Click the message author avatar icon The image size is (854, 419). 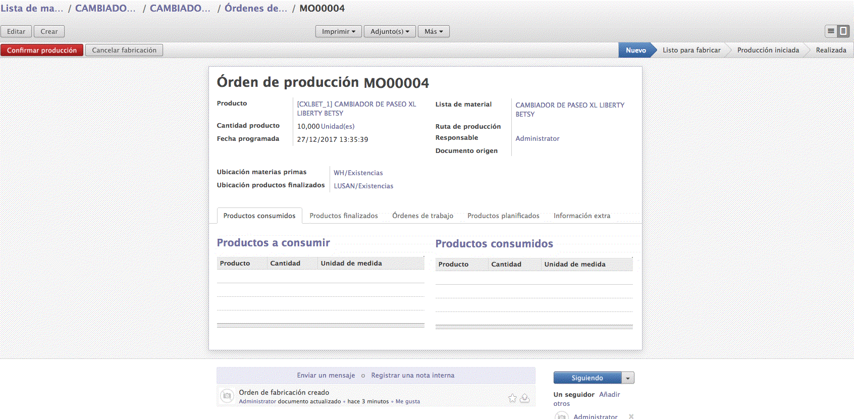(227, 396)
